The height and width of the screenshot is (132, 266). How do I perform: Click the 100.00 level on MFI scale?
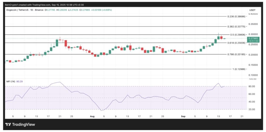pos(252,79)
